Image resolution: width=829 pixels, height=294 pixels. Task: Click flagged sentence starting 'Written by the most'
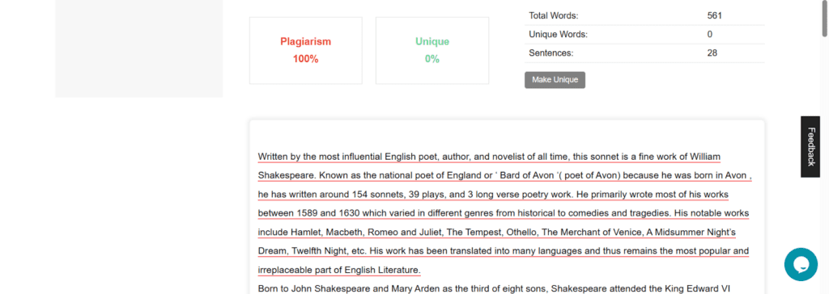point(489,157)
